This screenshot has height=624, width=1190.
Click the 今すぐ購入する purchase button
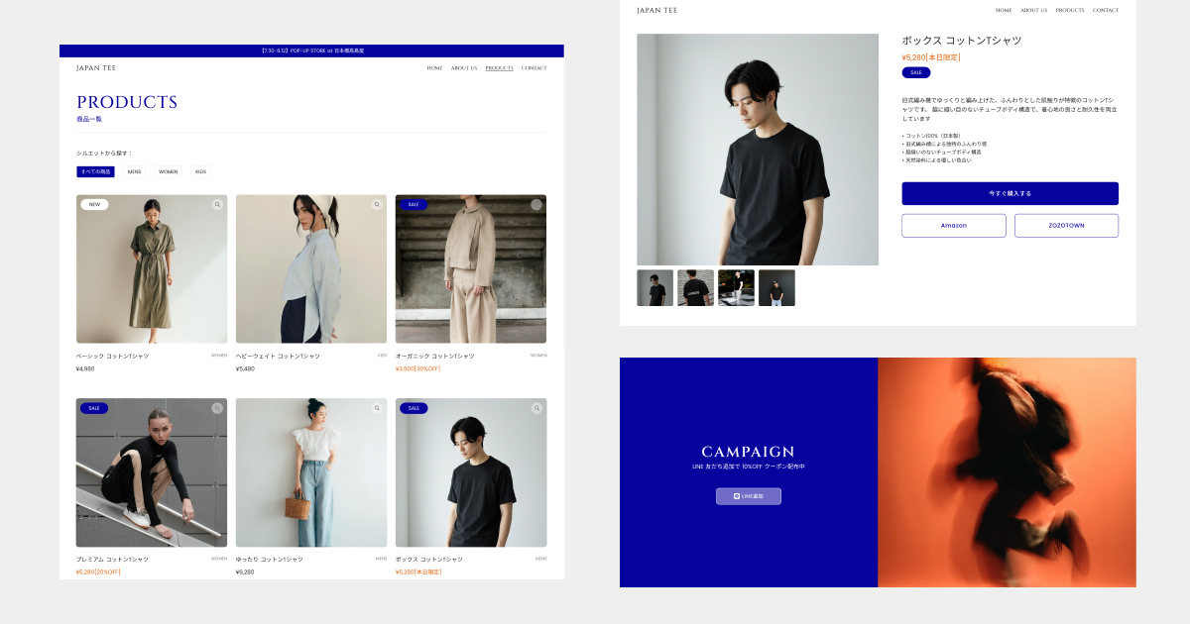1010,193
